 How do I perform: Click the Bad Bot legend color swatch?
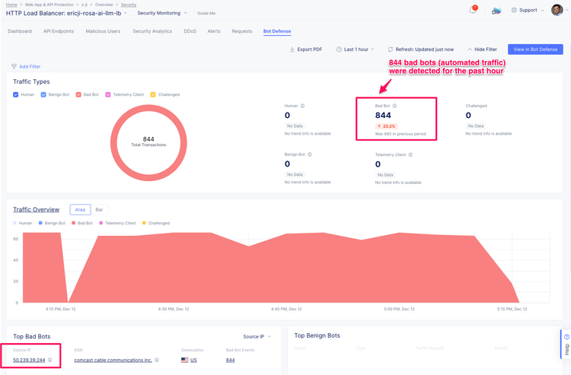pyautogui.click(x=72, y=223)
